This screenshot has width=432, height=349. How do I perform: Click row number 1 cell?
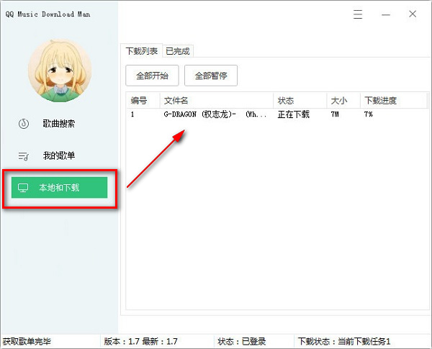132,114
